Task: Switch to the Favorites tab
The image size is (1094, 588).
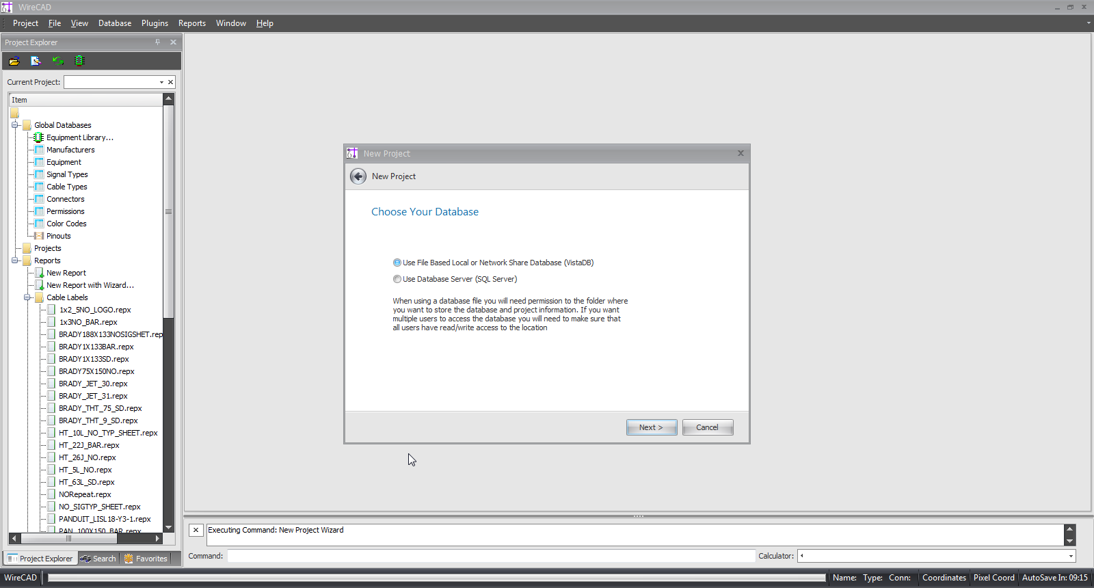Action: pyautogui.click(x=146, y=559)
